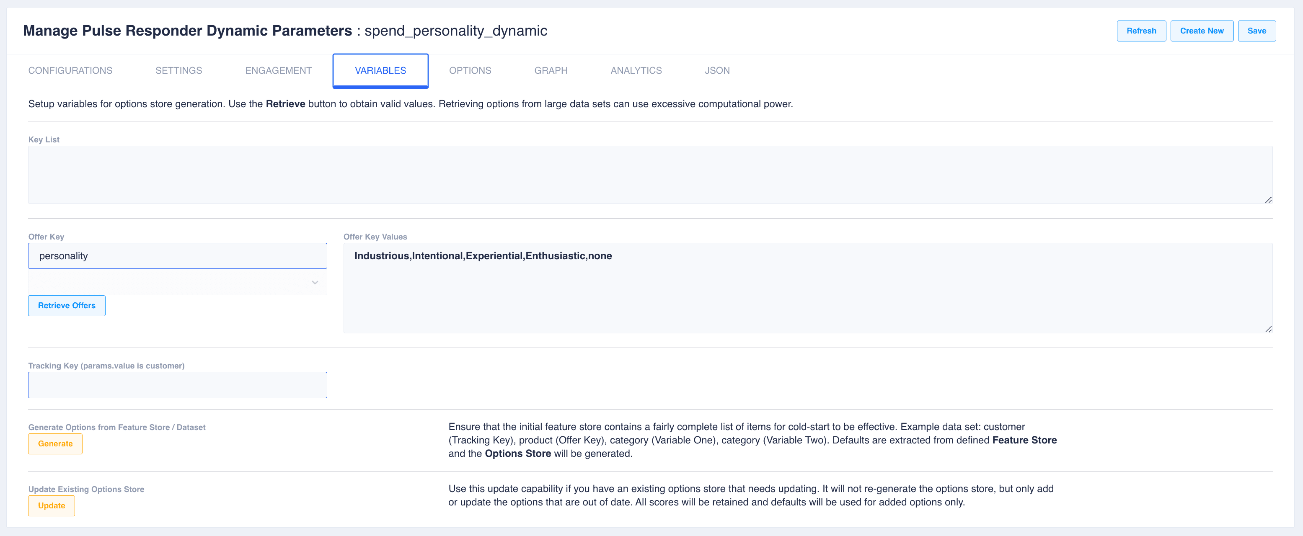Go to the Options tab

click(x=470, y=70)
